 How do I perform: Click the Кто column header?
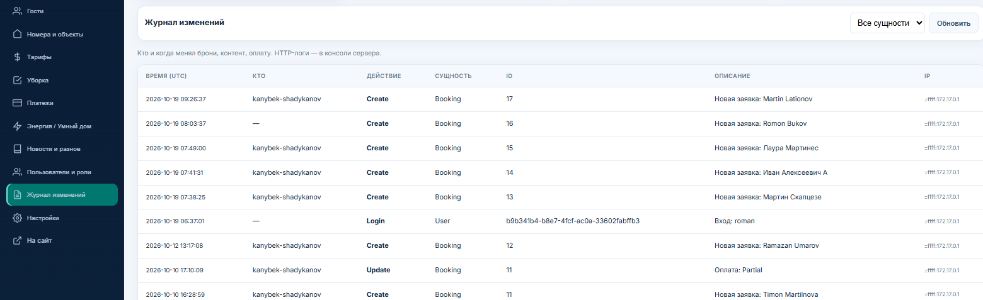259,76
